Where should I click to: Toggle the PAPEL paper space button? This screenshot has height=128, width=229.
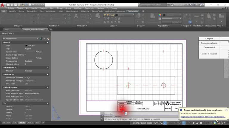[156, 123]
